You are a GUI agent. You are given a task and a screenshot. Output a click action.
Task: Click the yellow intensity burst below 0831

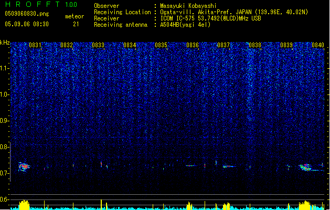click(24, 205)
